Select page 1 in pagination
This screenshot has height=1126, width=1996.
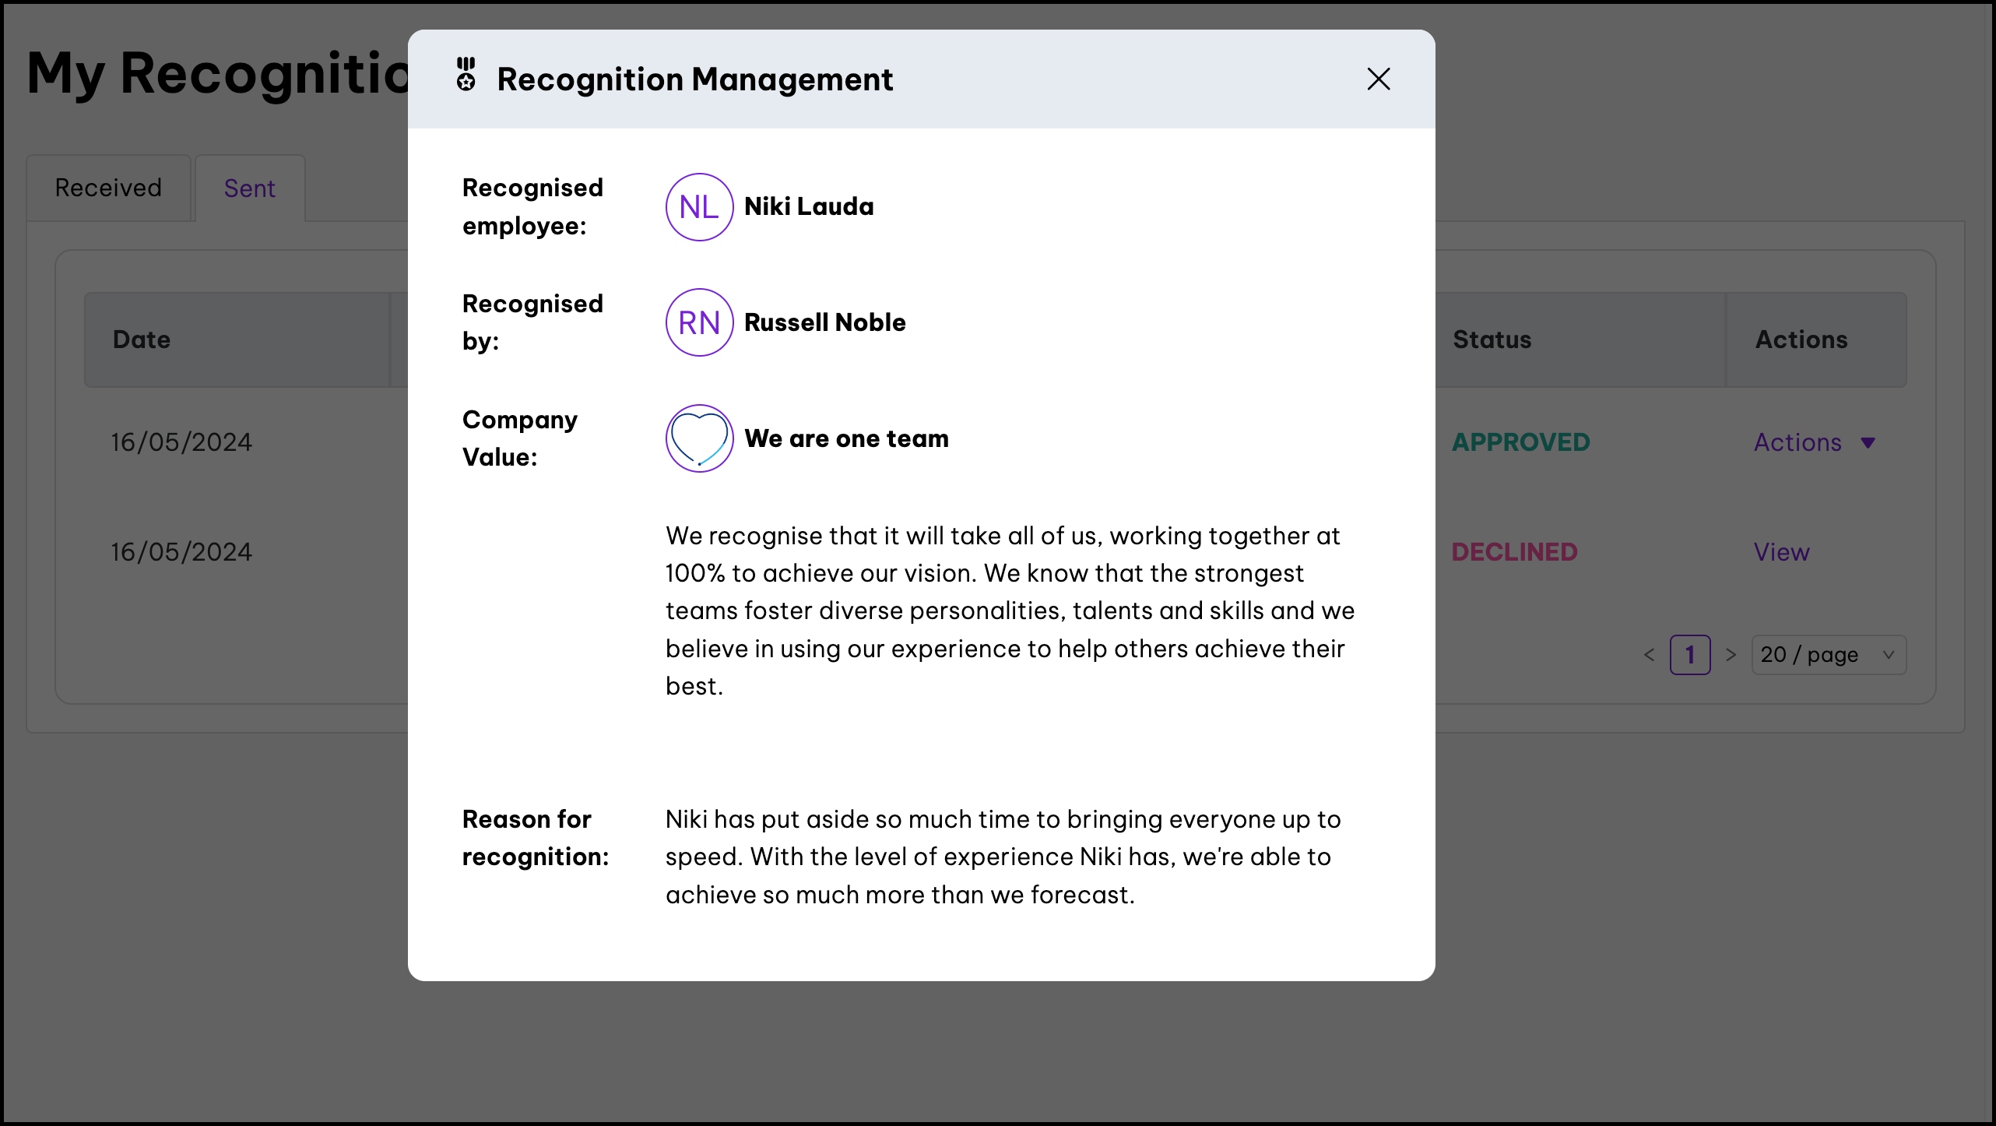1689,655
